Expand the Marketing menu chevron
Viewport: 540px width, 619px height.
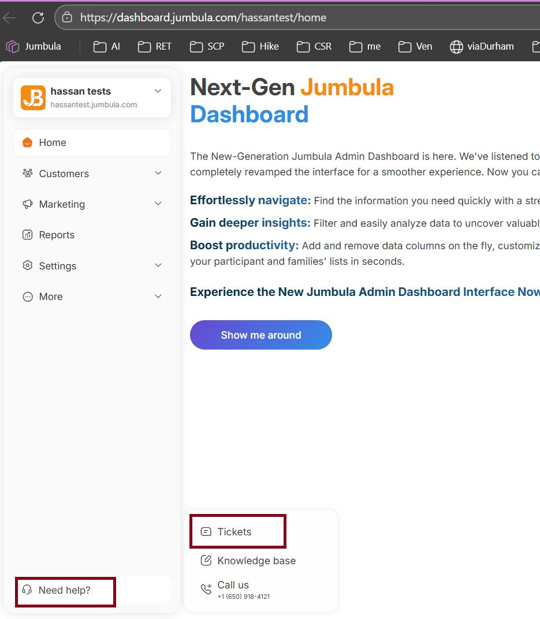(x=158, y=204)
